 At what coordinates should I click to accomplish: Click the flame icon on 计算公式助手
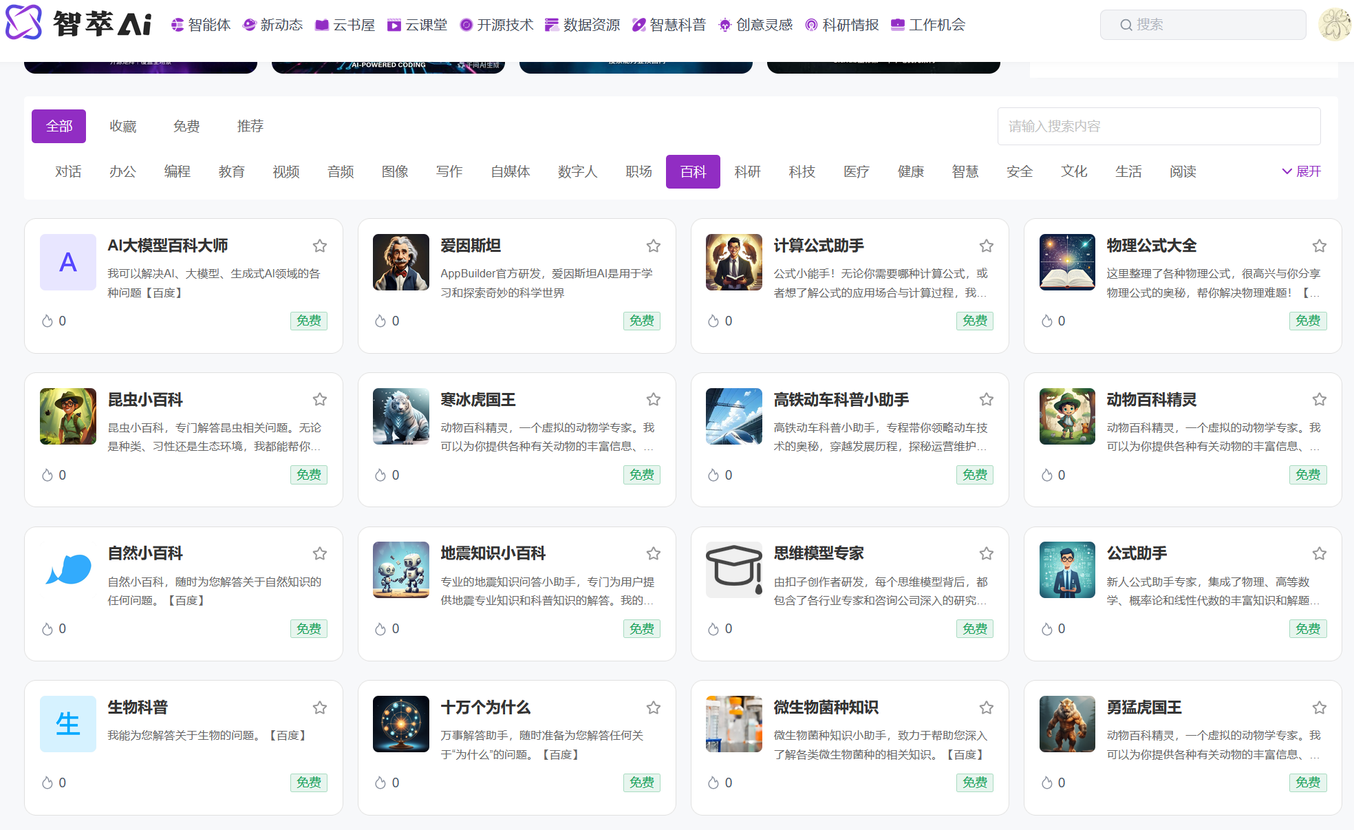pos(713,321)
